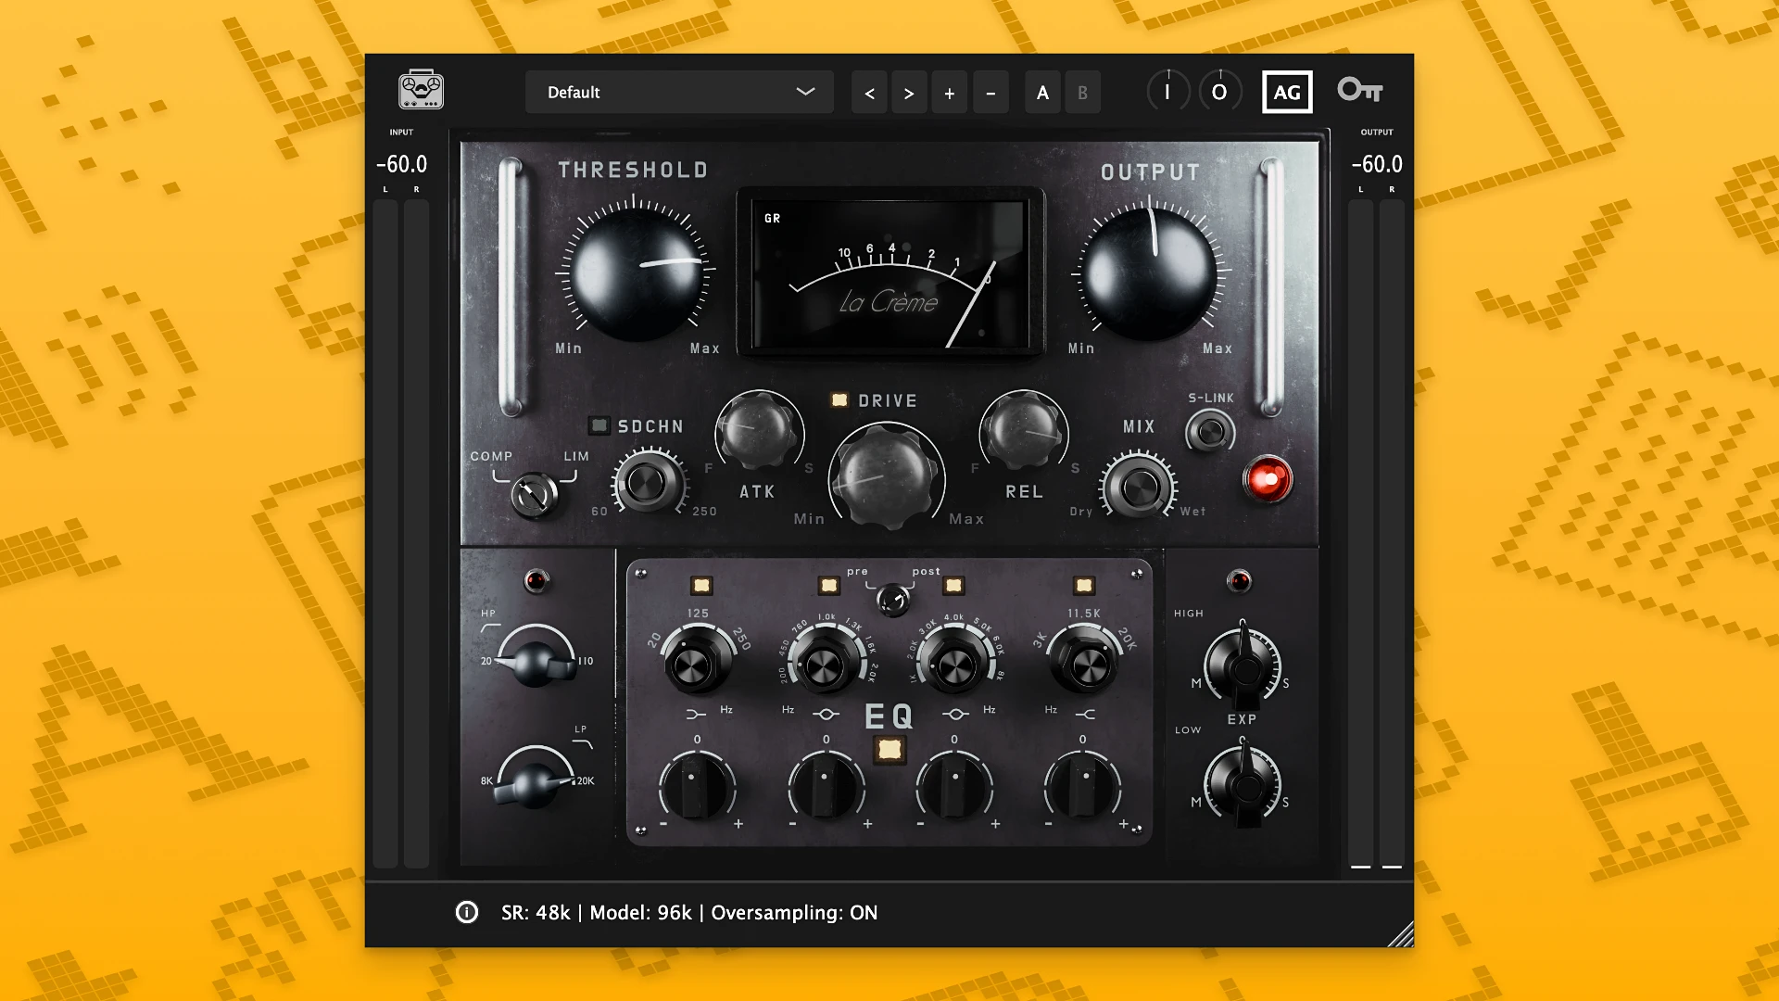Click the next preset arrow
This screenshot has width=1779, height=1001.
click(909, 92)
